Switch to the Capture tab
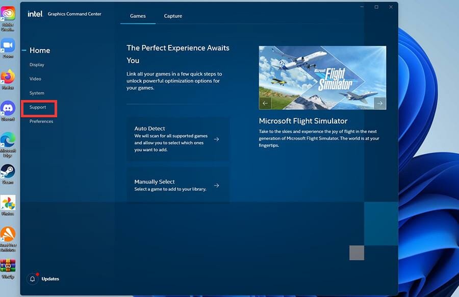The height and width of the screenshot is (297, 459). click(173, 16)
